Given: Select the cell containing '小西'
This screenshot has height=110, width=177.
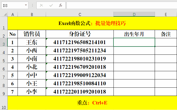Looking at the screenshot, I should [32, 50].
